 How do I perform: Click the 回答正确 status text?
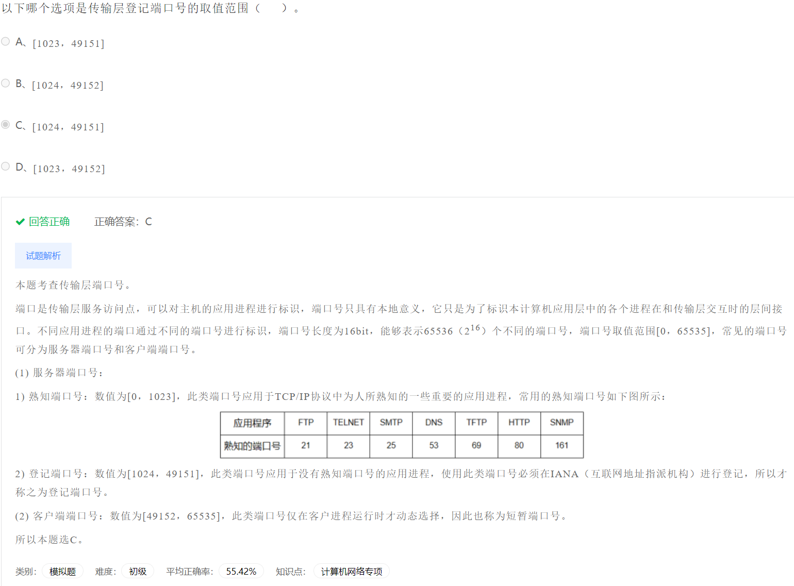[x=49, y=222]
